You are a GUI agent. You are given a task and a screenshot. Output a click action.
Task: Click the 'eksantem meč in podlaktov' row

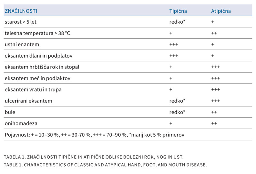click(128, 78)
